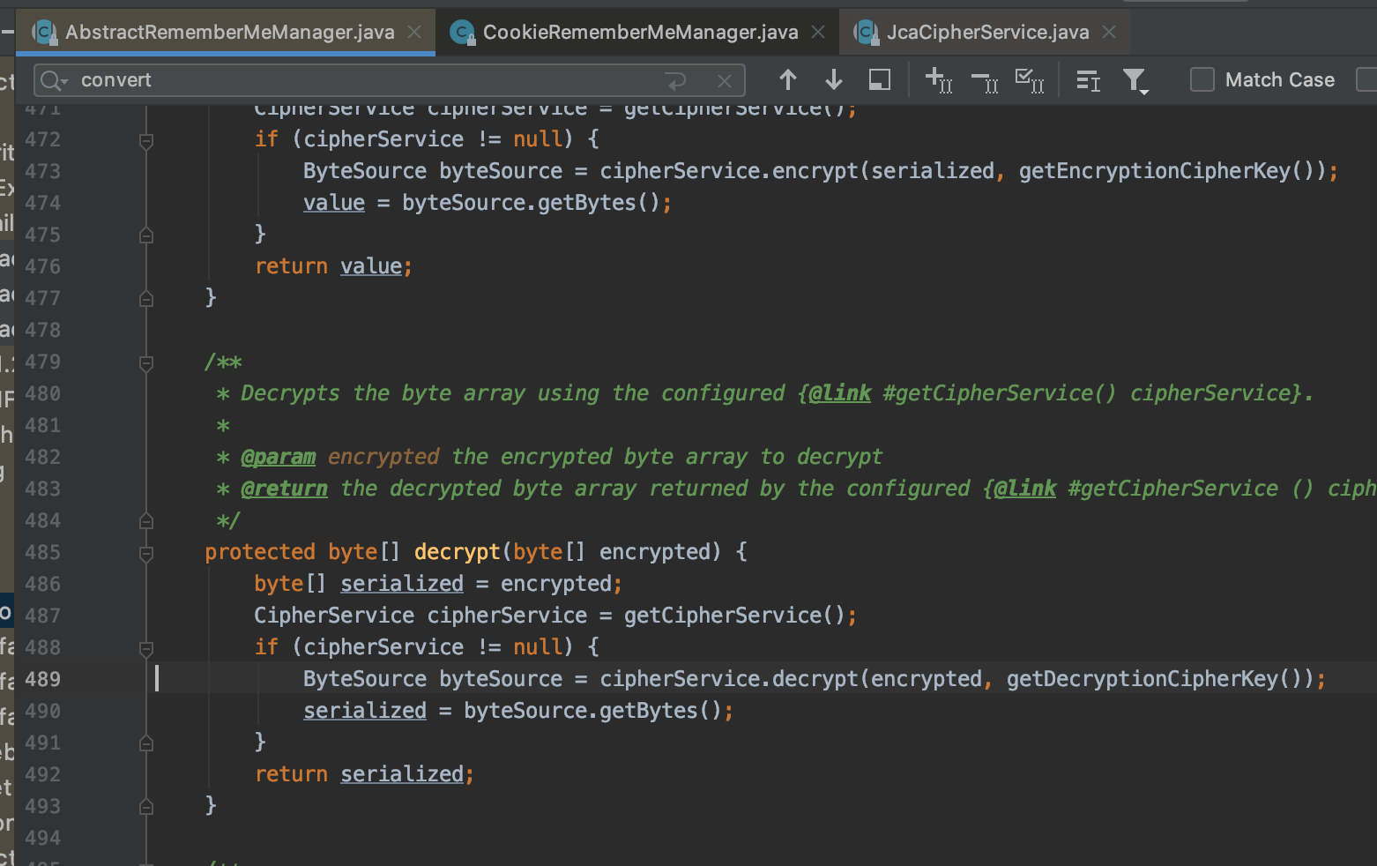Click the new line icon in search field
1377x866 pixels.
click(x=676, y=81)
